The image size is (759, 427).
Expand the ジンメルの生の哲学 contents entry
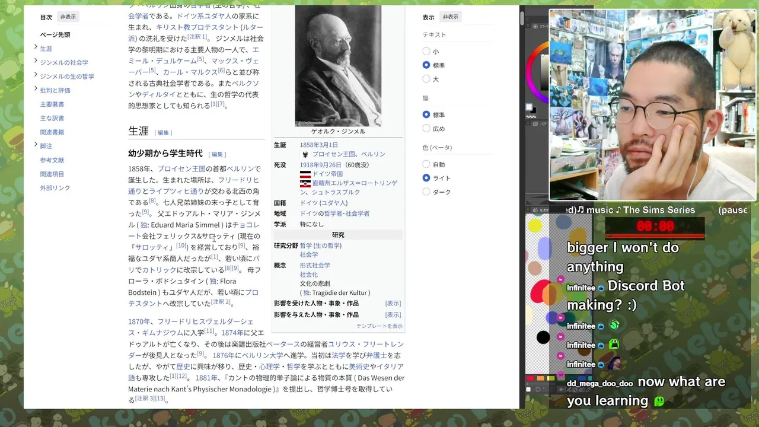click(36, 75)
